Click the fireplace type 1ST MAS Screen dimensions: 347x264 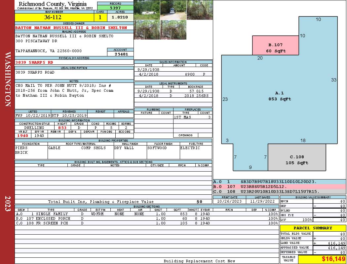(182, 117)
